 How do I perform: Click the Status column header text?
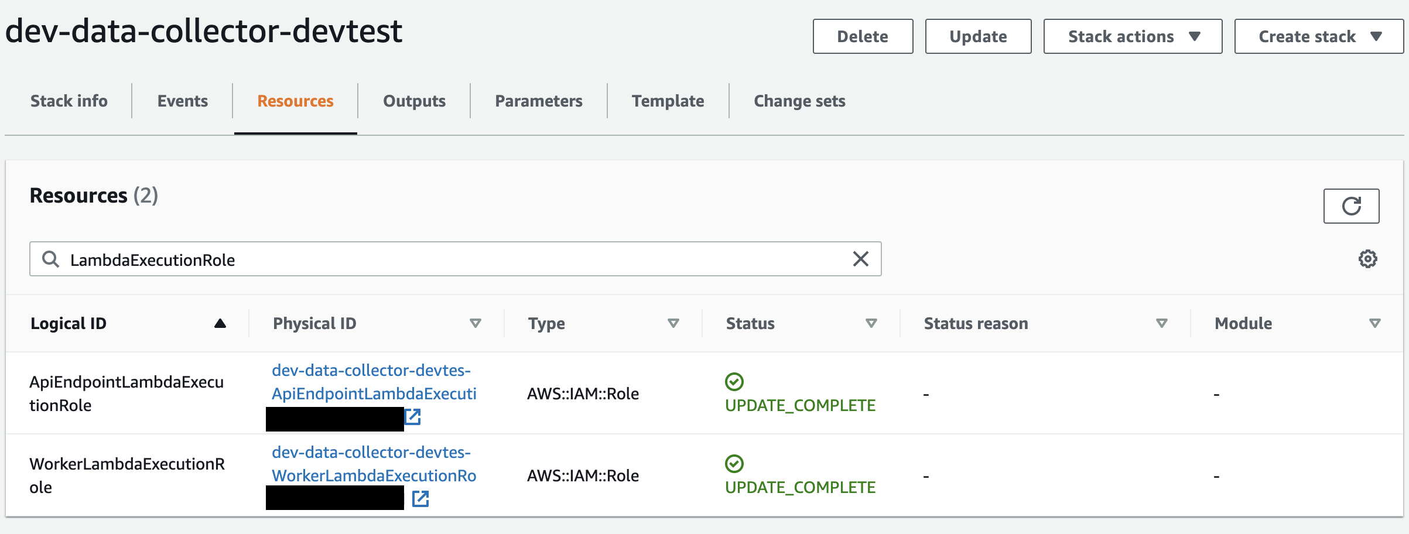[x=750, y=323]
